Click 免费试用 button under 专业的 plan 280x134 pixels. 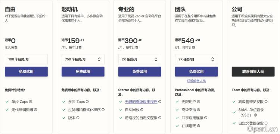click(140, 71)
